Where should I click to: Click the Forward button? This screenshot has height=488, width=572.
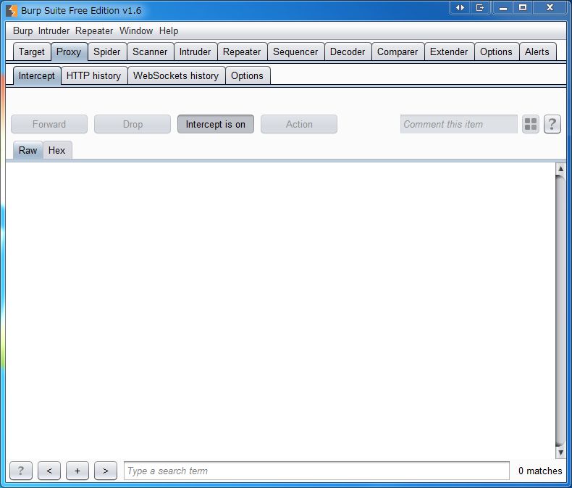coord(49,124)
